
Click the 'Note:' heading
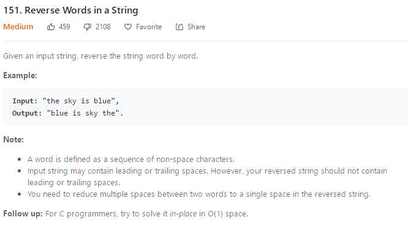[x=13, y=139]
